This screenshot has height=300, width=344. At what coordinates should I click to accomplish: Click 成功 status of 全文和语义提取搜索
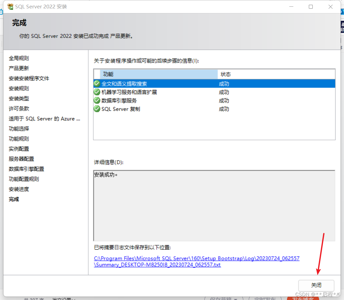[224, 84]
